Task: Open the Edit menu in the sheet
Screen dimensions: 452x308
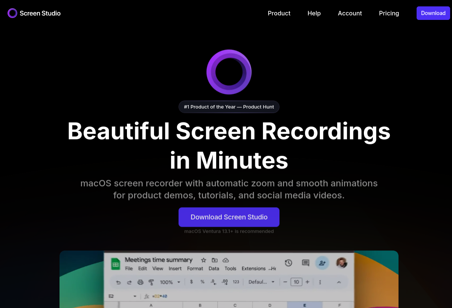Action: click(x=142, y=269)
